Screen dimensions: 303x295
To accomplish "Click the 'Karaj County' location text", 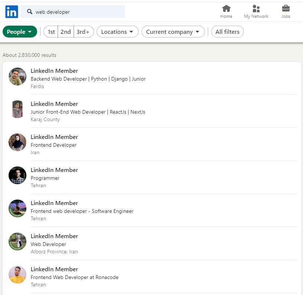I will pos(45,119).
